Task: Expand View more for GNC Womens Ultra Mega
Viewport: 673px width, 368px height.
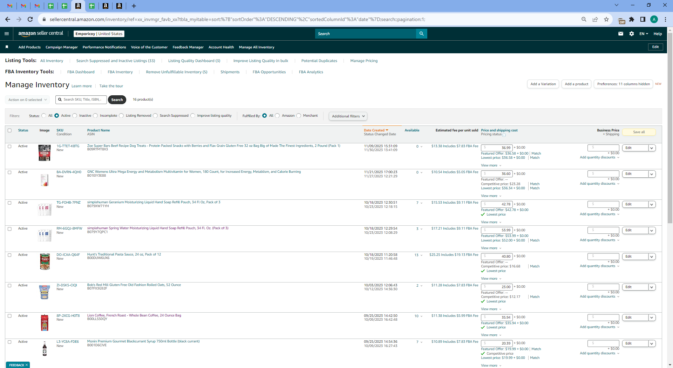Action: point(491,196)
